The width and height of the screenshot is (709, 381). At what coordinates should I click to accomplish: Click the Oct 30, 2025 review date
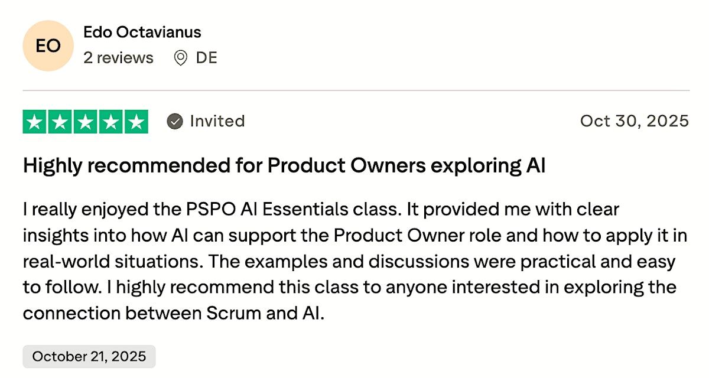pyautogui.click(x=634, y=121)
